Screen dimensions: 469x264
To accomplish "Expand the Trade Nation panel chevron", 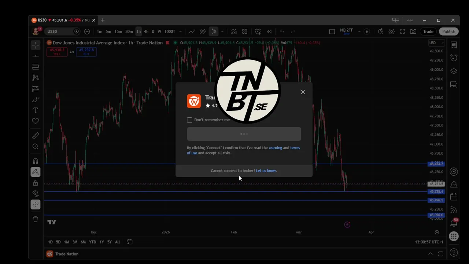I will (431, 254).
